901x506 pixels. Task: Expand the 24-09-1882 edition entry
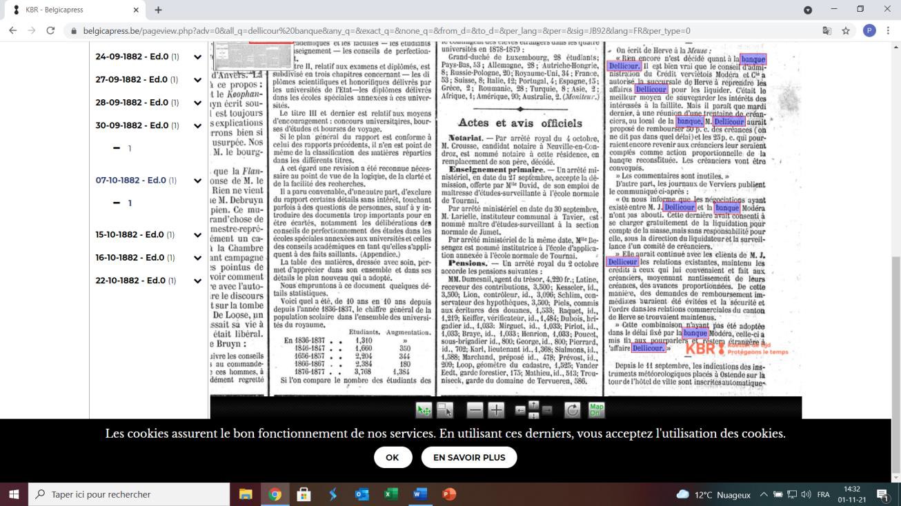click(197, 57)
